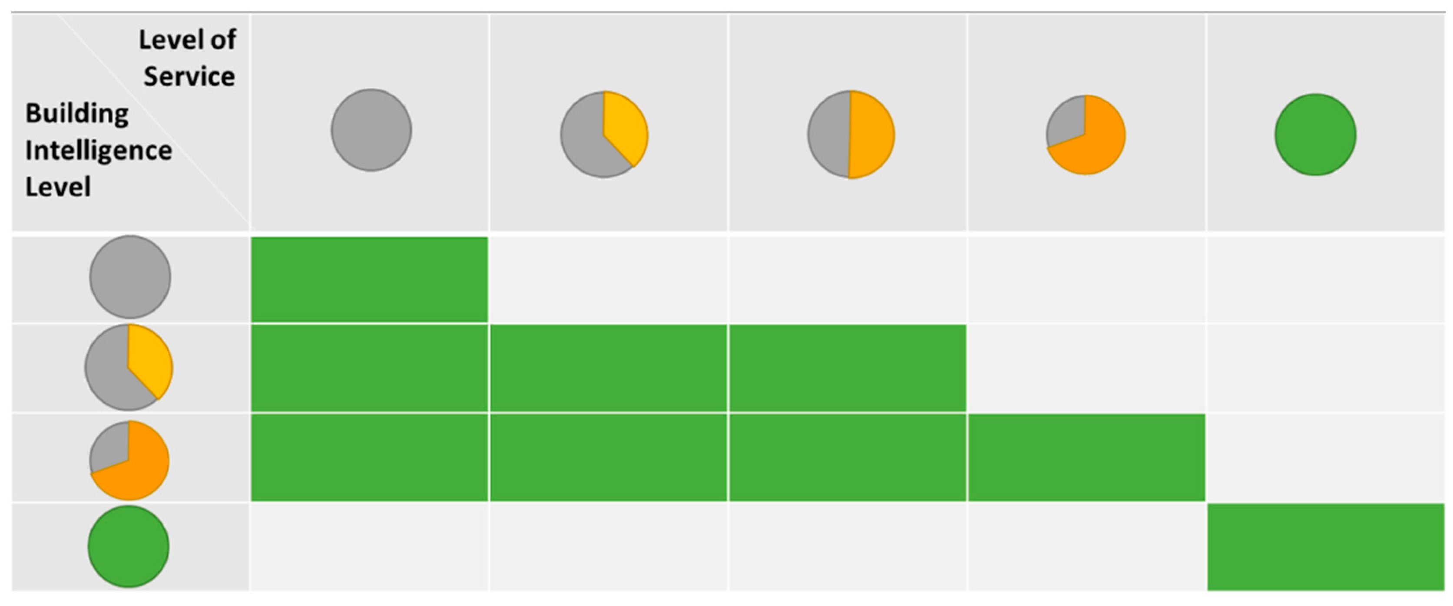Click the "Level of Service" header text

[188, 58]
